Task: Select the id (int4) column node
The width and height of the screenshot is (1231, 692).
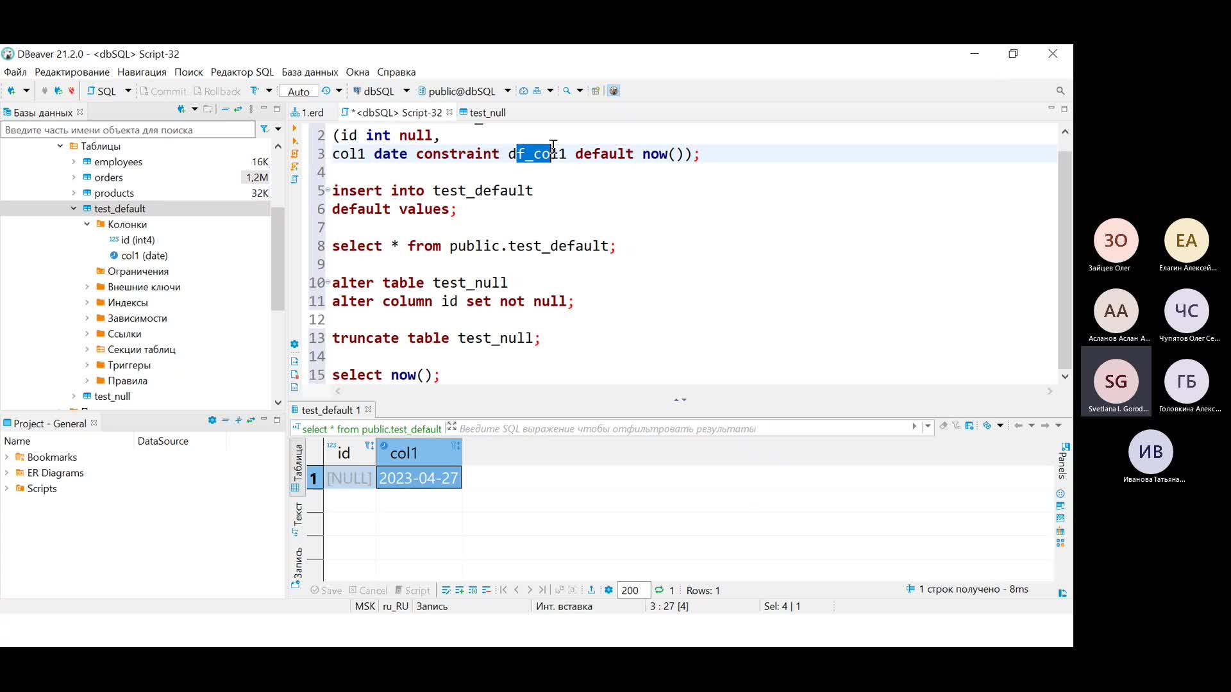Action: tap(131, 240)
